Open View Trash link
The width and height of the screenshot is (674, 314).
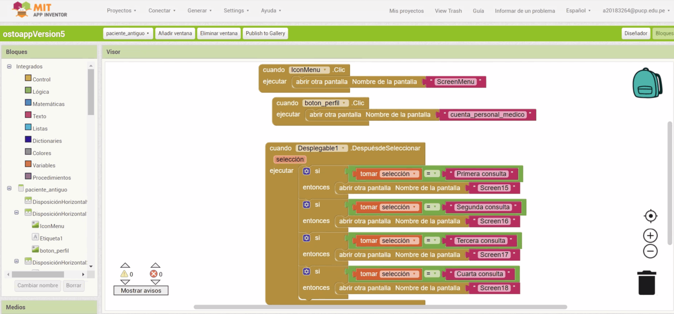click(x=448, y=11)
